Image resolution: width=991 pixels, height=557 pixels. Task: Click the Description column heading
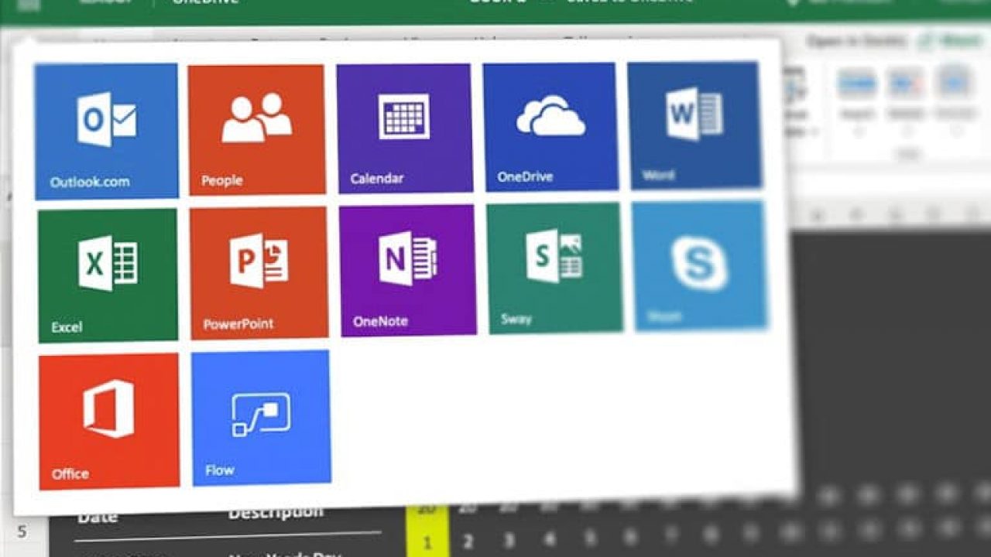coord(275,512)
